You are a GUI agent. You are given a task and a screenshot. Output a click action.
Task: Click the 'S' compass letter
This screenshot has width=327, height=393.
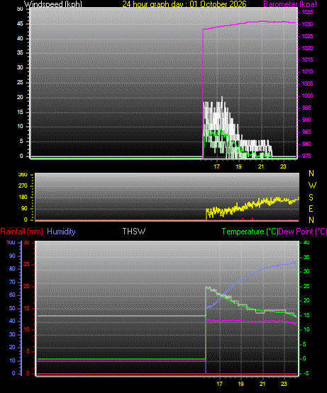point(311,198)
